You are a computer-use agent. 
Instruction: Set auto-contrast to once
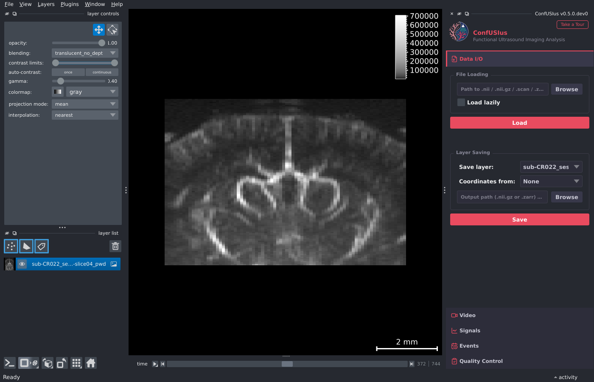pos(68,72)
